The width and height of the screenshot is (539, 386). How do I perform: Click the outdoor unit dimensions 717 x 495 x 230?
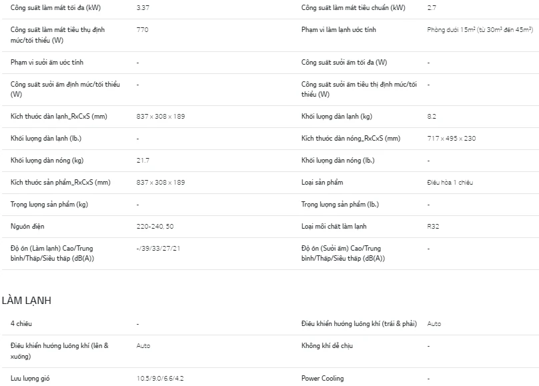point(452,139)
